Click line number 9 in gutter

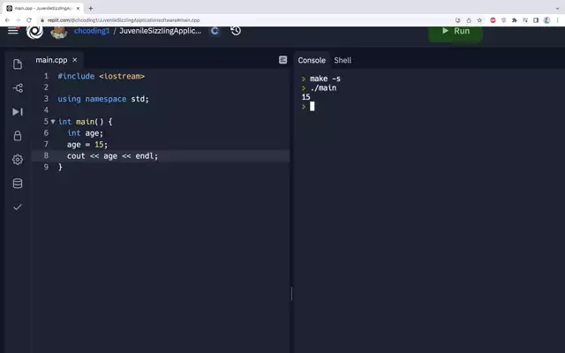(x=46, y=167)
